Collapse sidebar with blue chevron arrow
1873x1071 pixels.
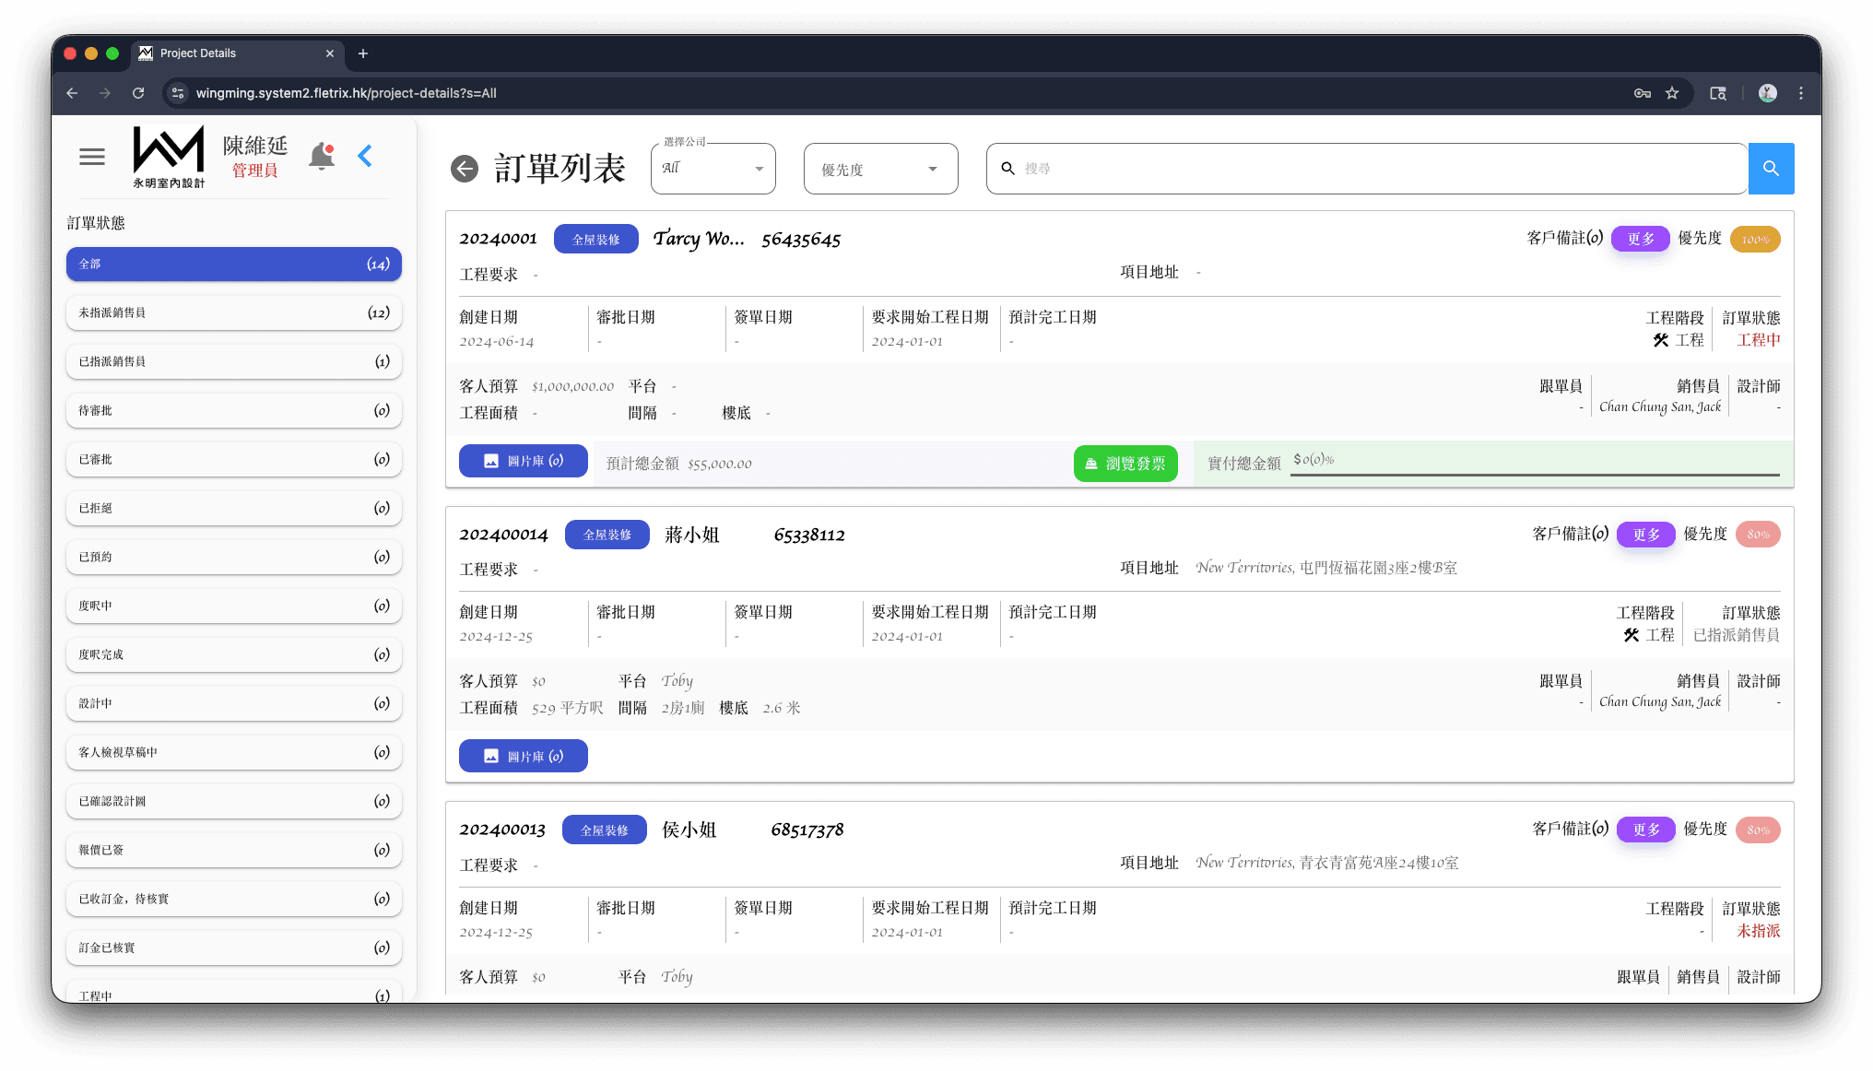point(365,156)
